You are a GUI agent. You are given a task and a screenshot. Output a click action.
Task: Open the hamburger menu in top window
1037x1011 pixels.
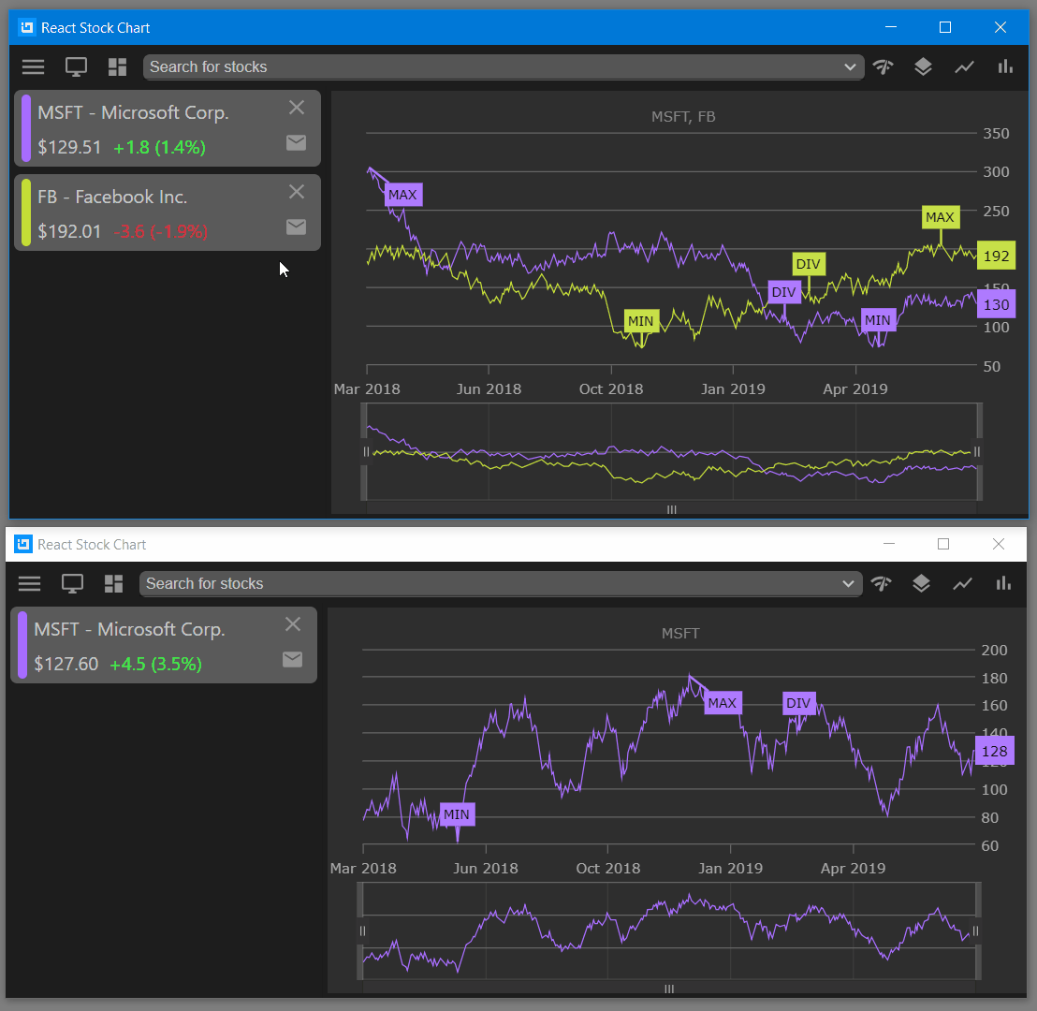[33, 66]
